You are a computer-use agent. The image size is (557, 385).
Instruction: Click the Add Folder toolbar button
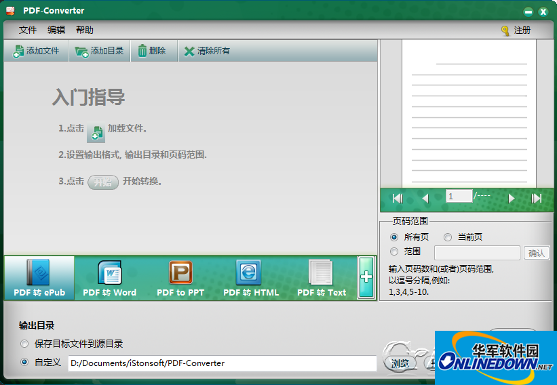tap(100, 51)
